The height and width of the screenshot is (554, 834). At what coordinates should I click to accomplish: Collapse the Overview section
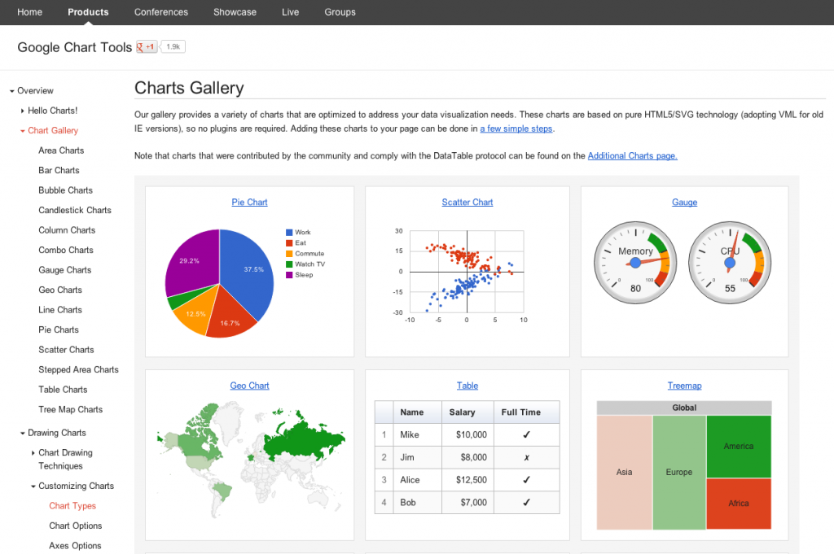click(x=12, y=90)
